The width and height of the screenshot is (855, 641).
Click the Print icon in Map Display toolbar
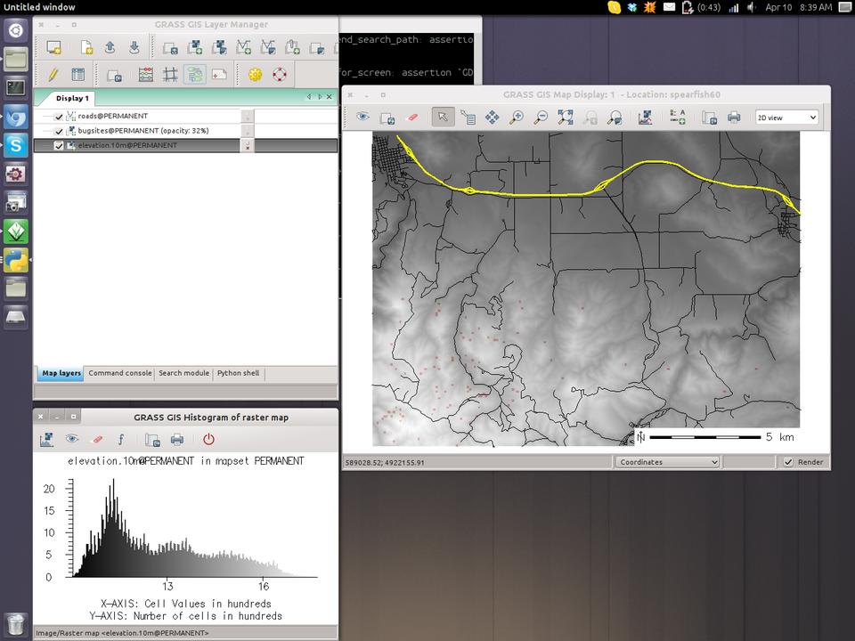(734, 118)
